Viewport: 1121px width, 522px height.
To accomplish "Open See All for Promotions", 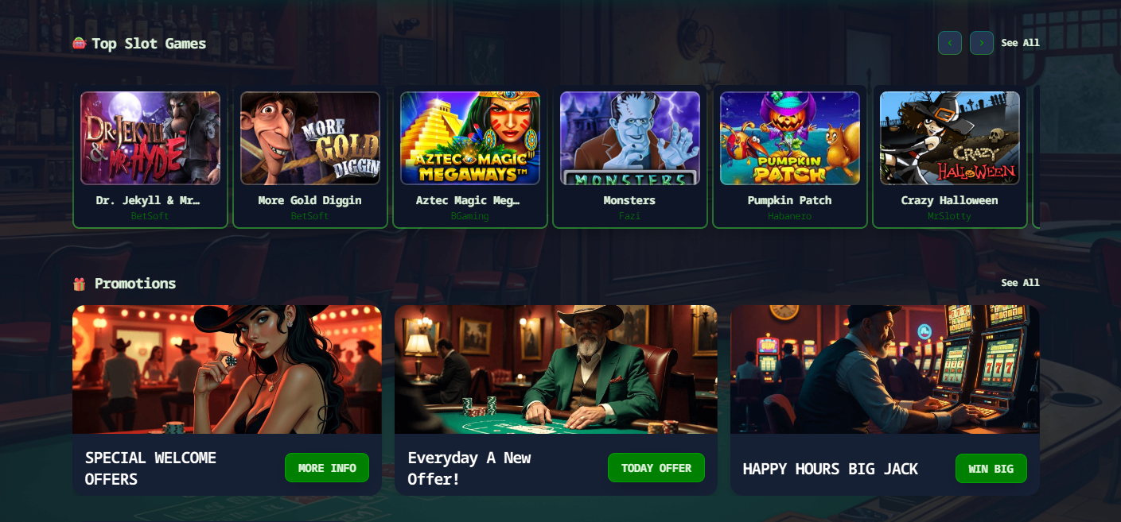I will pyautogui.click(x=1020, y=283).
